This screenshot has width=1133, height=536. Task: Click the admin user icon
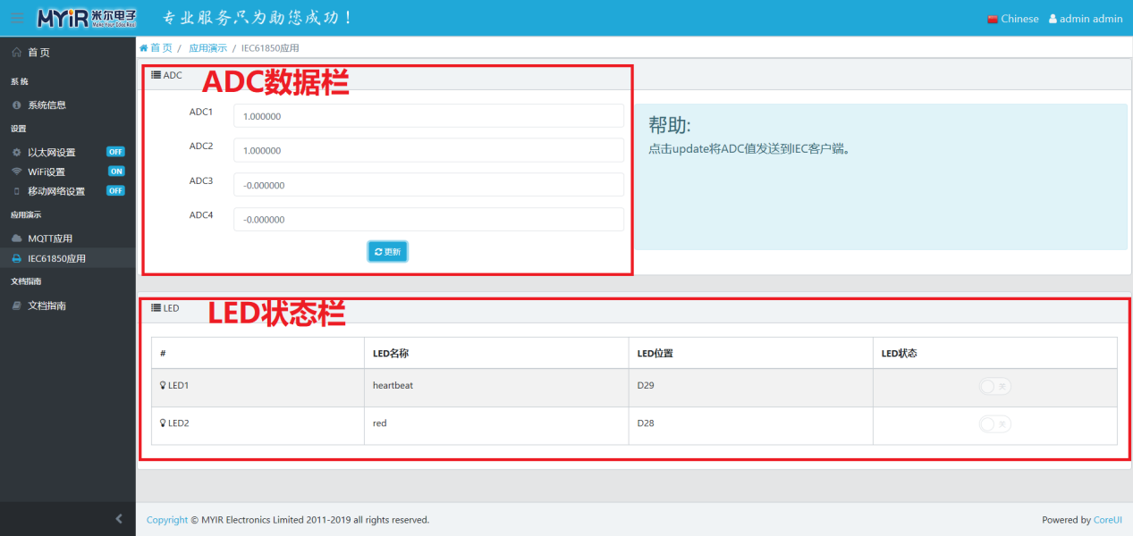(1053, 19)
